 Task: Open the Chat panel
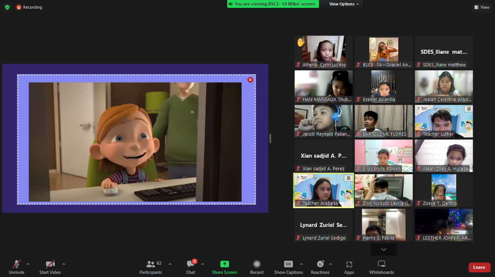point(191,267)
